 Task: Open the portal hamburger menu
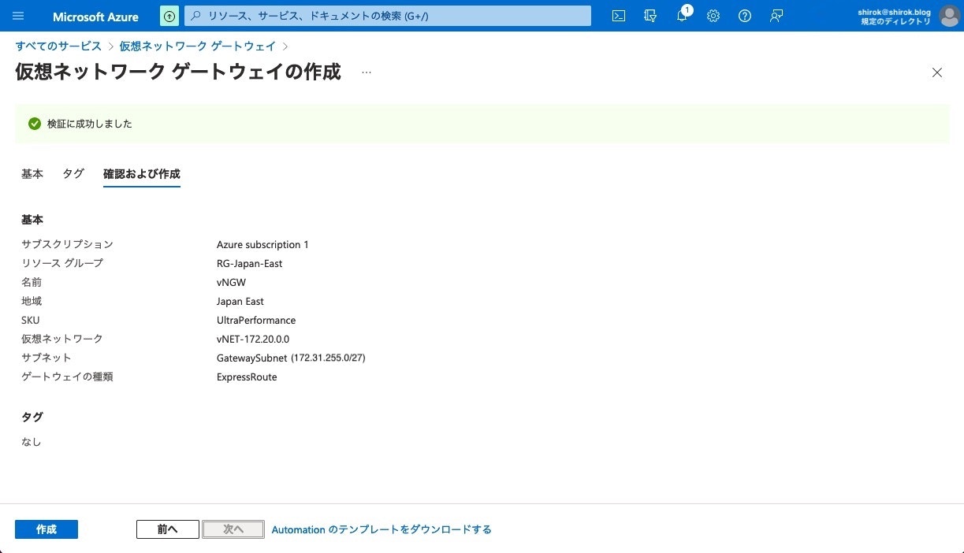coord(19,16)
